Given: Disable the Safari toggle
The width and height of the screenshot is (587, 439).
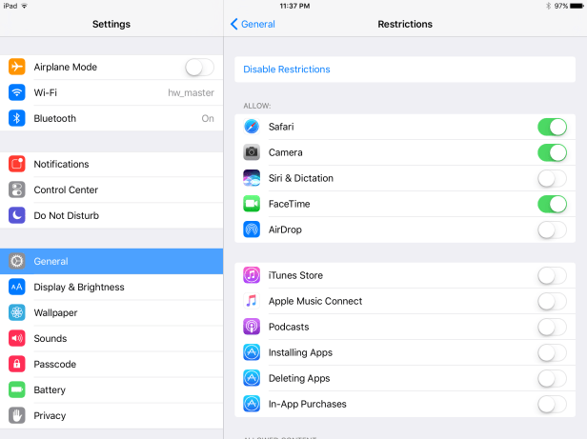Looking at the screenshot, I should coord(552,127).
